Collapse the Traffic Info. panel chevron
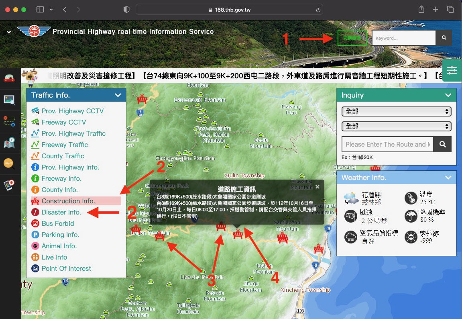Image resolution: width=462 pixels, height=319 pixels. (118, 95)
